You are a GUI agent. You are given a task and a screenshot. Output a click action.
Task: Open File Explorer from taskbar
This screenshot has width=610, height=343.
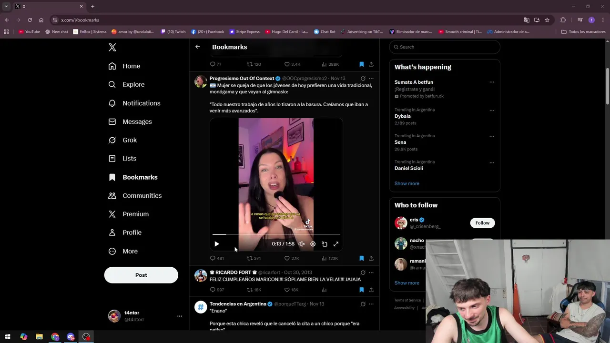click(x=39, y=337)
